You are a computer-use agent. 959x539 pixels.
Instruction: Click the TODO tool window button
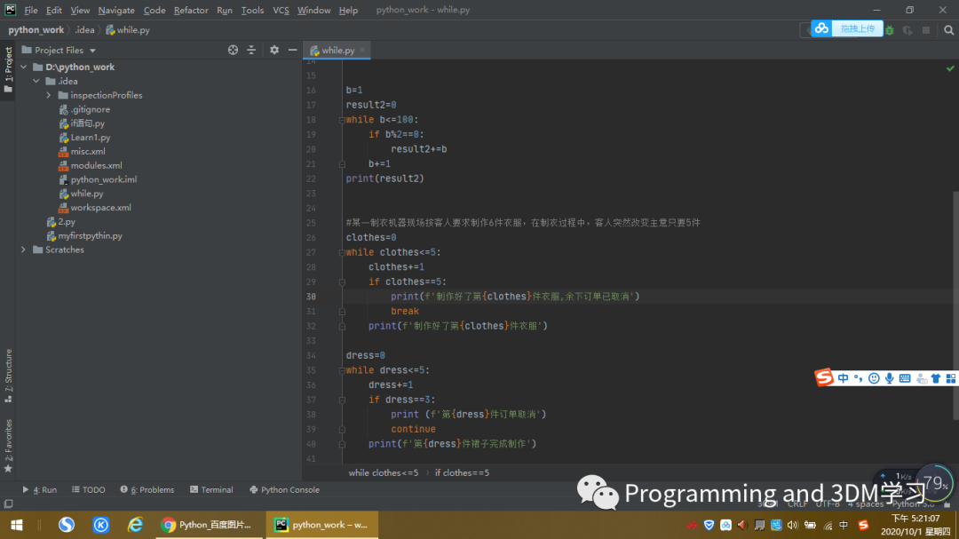88,489
